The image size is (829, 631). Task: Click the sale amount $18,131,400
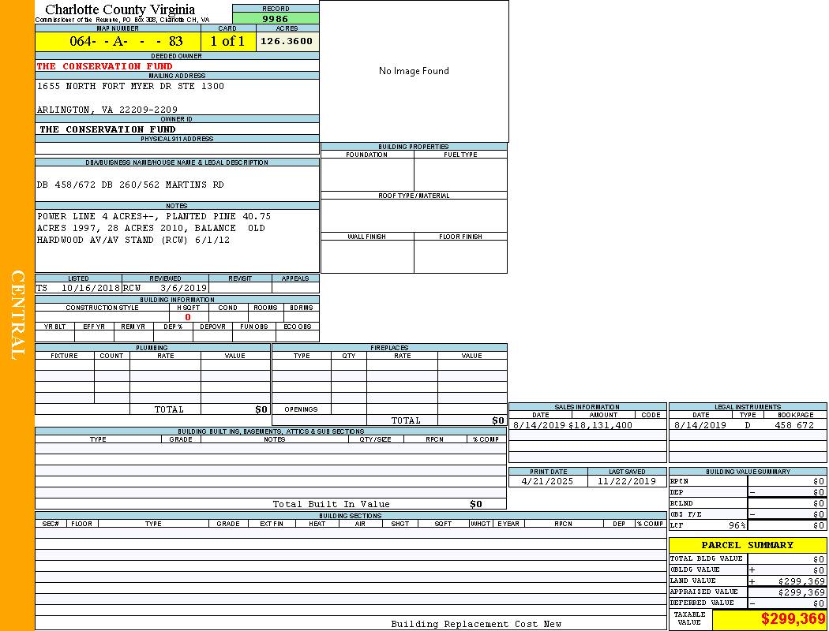tap(600, 425)
